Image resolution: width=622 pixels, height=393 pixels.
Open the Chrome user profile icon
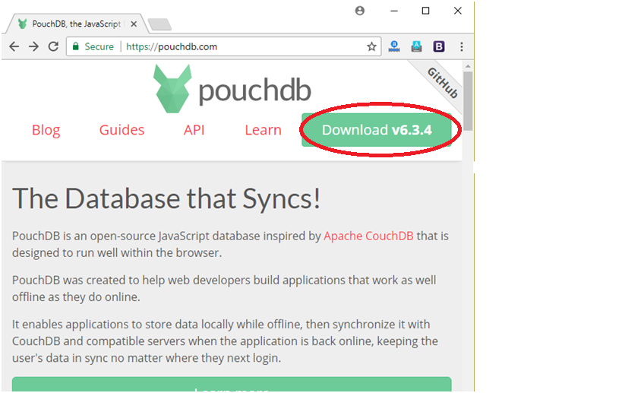click(360, 11)
